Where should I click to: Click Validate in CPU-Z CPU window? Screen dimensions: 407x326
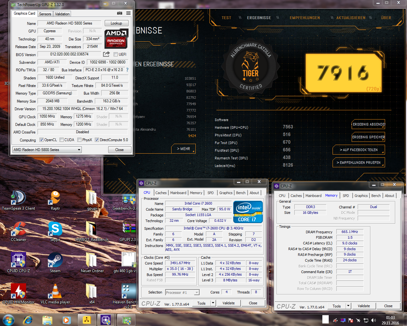click(228, 303)
